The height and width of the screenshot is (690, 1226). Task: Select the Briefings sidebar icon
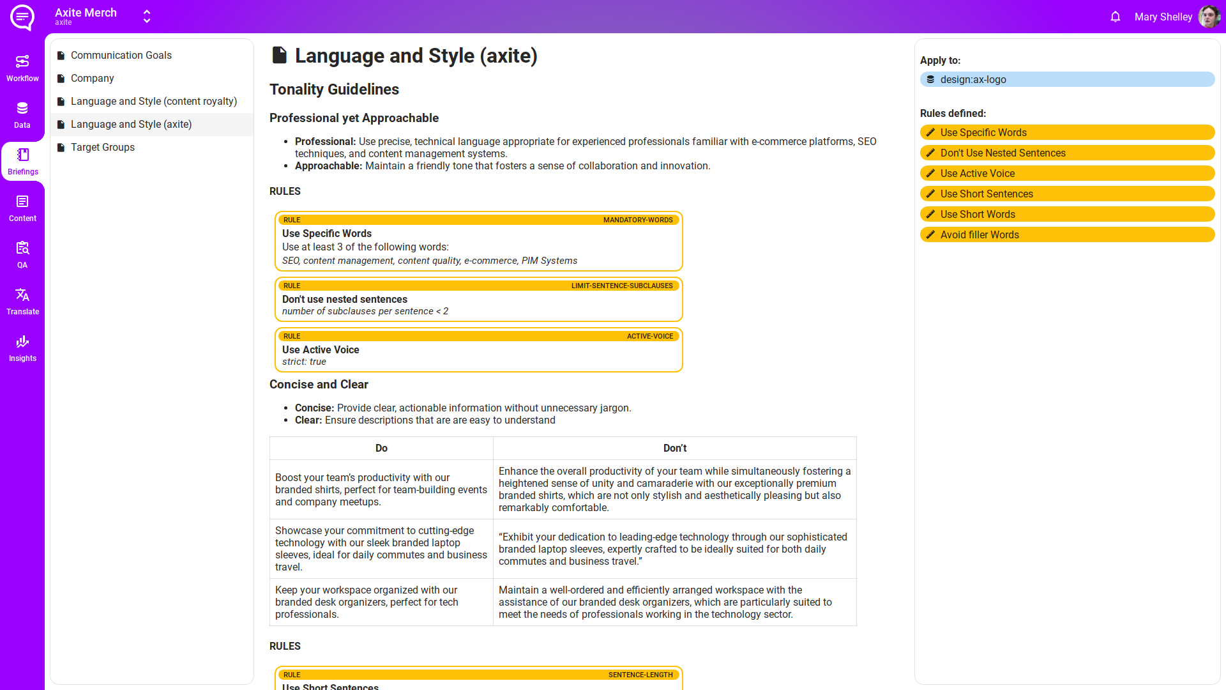(22, 161)
